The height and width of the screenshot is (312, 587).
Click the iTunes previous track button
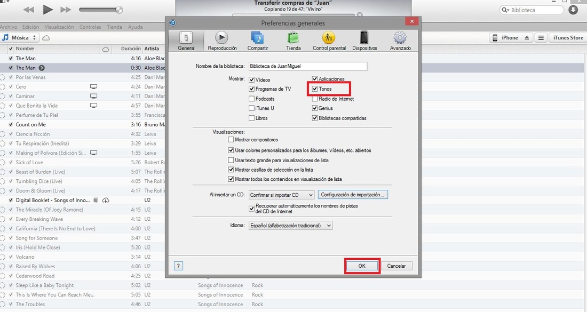point(28,10)
